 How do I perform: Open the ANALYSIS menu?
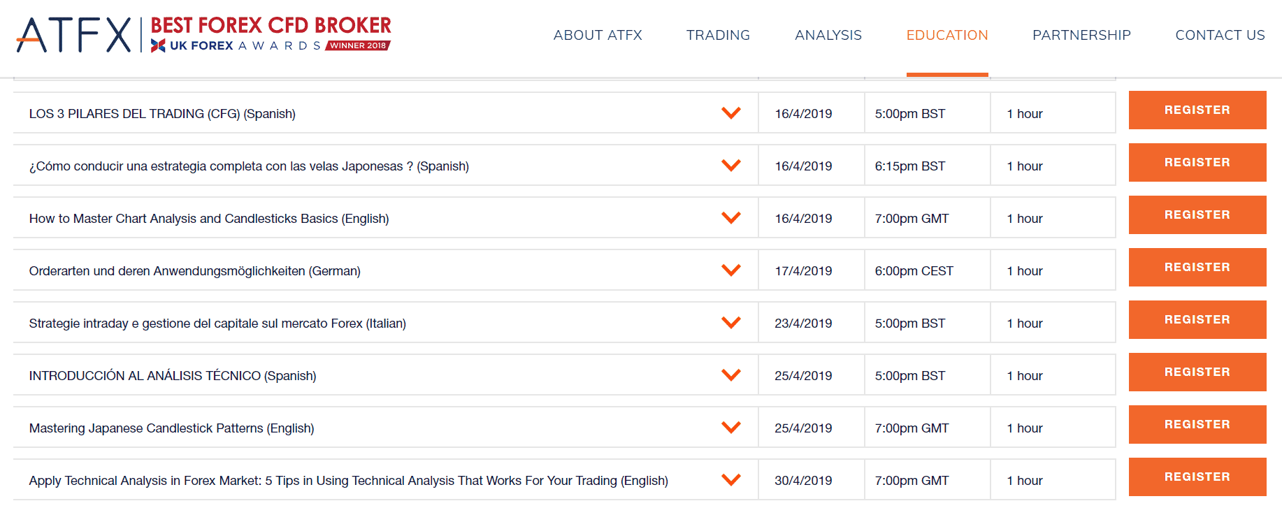pyautogui.click(x=828, y=35)
